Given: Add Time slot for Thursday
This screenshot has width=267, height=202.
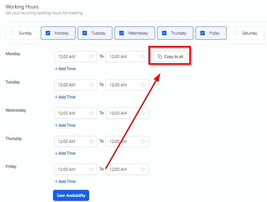Looking at the screenshot, I should 65,153.
